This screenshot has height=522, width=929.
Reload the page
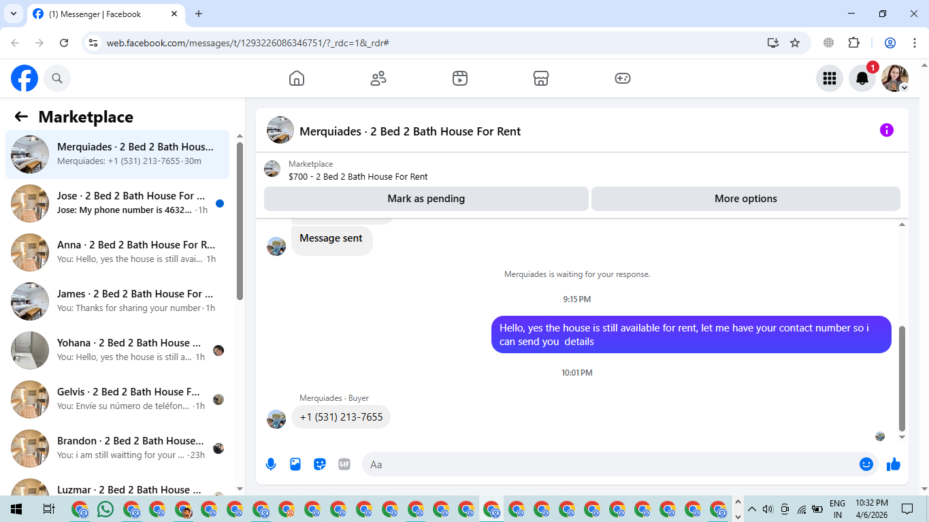64,43
